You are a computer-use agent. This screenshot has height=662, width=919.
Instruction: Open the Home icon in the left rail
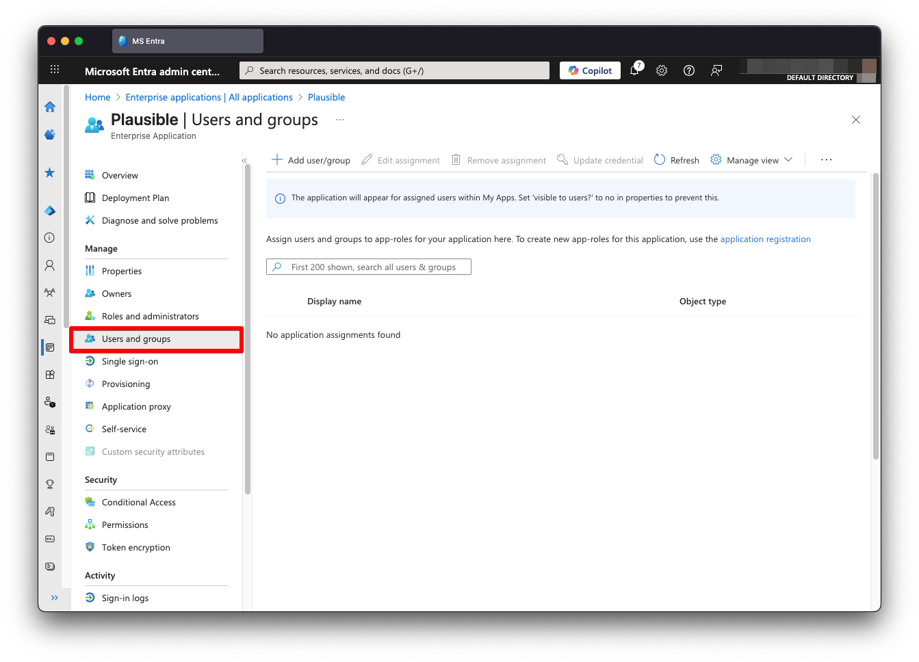coord(49,107)
